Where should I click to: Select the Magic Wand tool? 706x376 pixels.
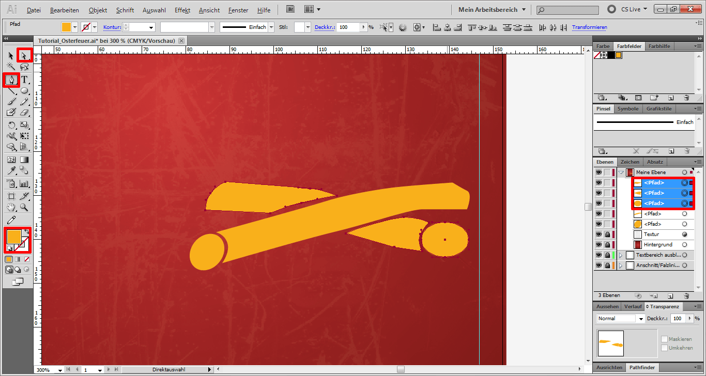pyautogui.click(x=9, y=67)
